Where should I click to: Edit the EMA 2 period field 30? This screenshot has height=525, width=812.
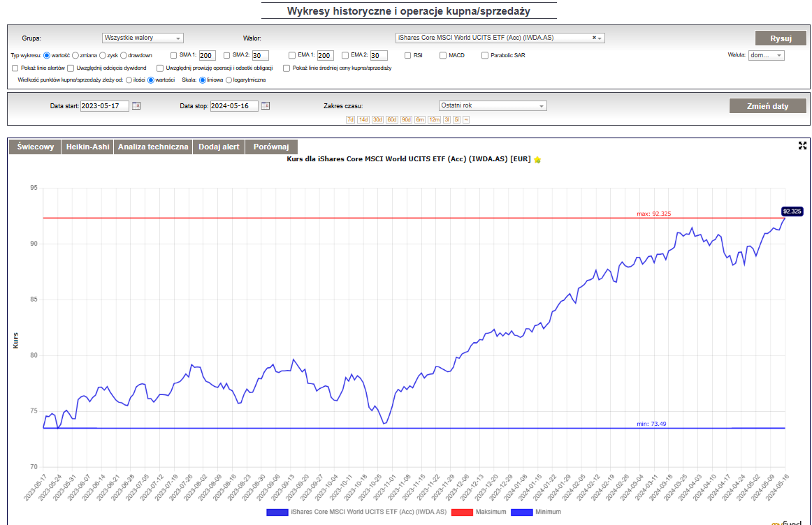pyautogui.click(x=379, y=55)
